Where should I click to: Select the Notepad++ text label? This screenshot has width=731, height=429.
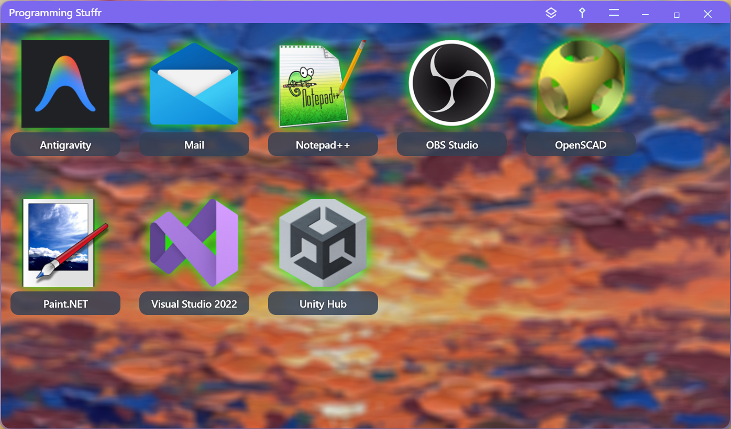coord(323,144)
